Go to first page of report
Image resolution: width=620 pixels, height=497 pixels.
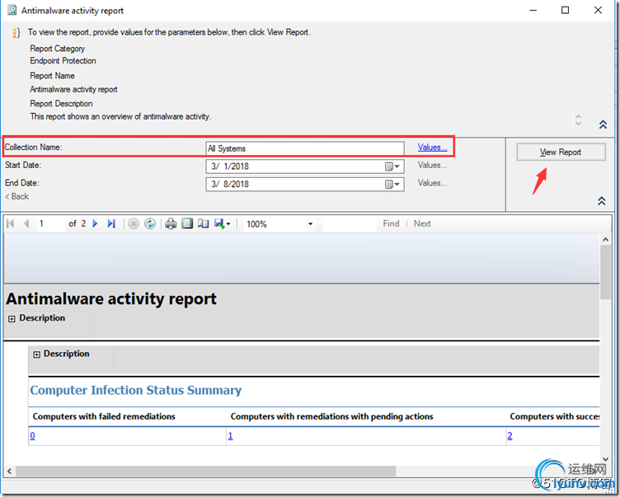pyautogui.click(x=11, y=224)
